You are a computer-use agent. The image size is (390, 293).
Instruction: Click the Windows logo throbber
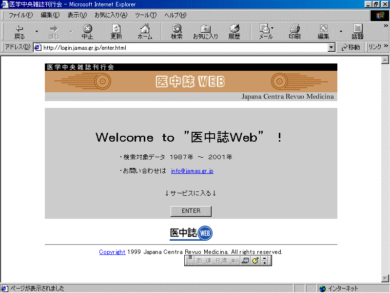[380, 16]
